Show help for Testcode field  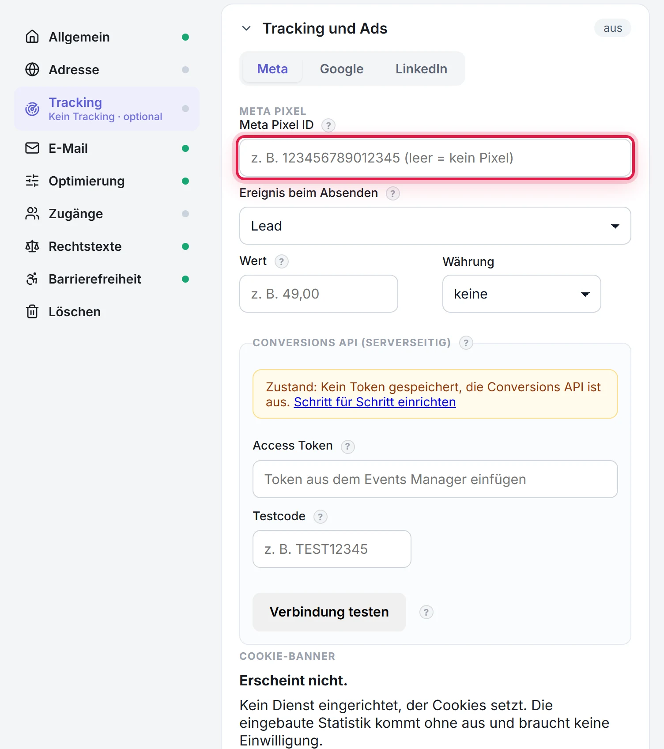click(x=320, y=517)
